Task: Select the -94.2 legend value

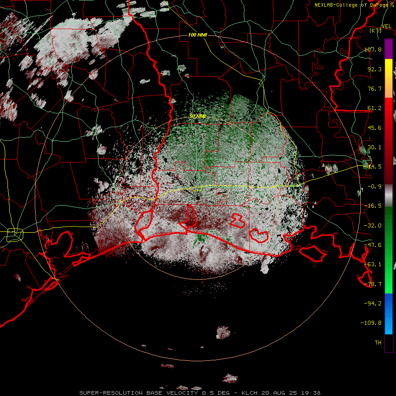Action: (x=373, y=303)
